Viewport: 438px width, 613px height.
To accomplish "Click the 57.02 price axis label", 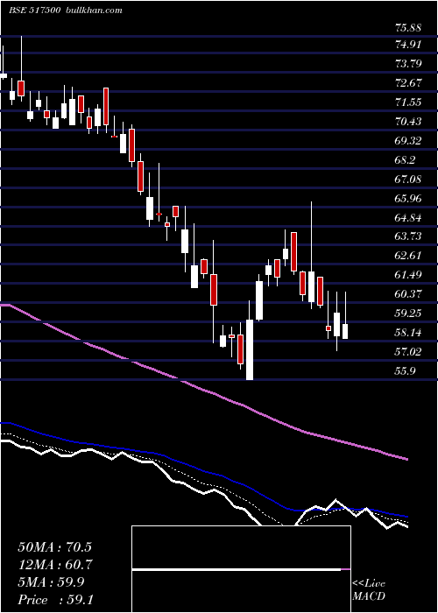I will pyautogui.click(x=408, y=351).
